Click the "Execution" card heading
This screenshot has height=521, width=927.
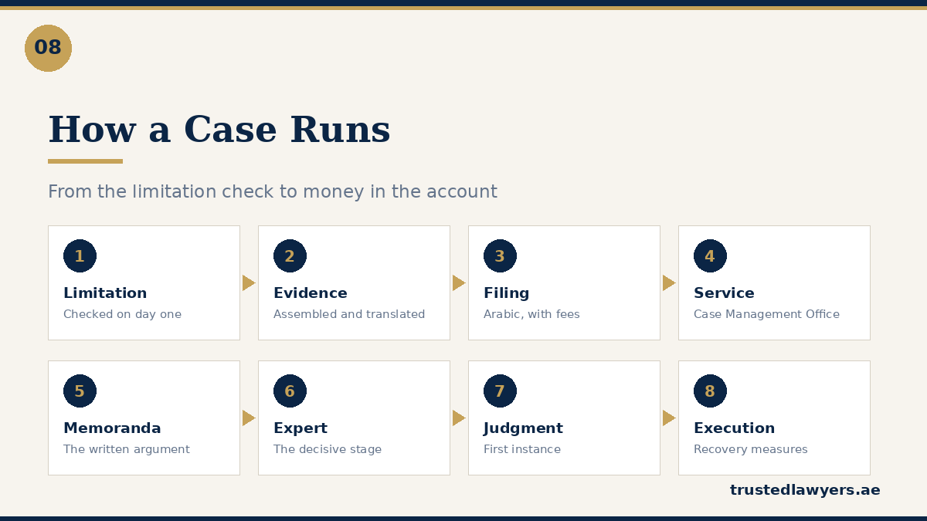[x=734, y=428]
